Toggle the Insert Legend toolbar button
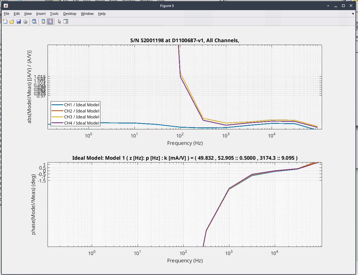 (x=50, y=21)
